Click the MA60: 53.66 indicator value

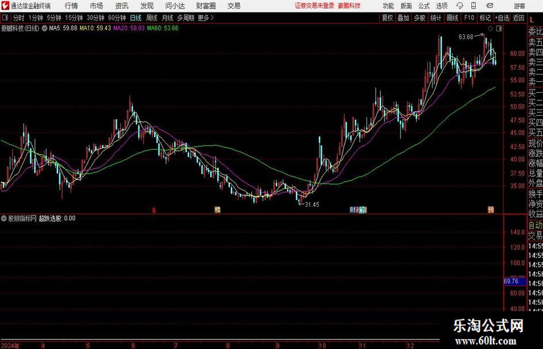163,28
